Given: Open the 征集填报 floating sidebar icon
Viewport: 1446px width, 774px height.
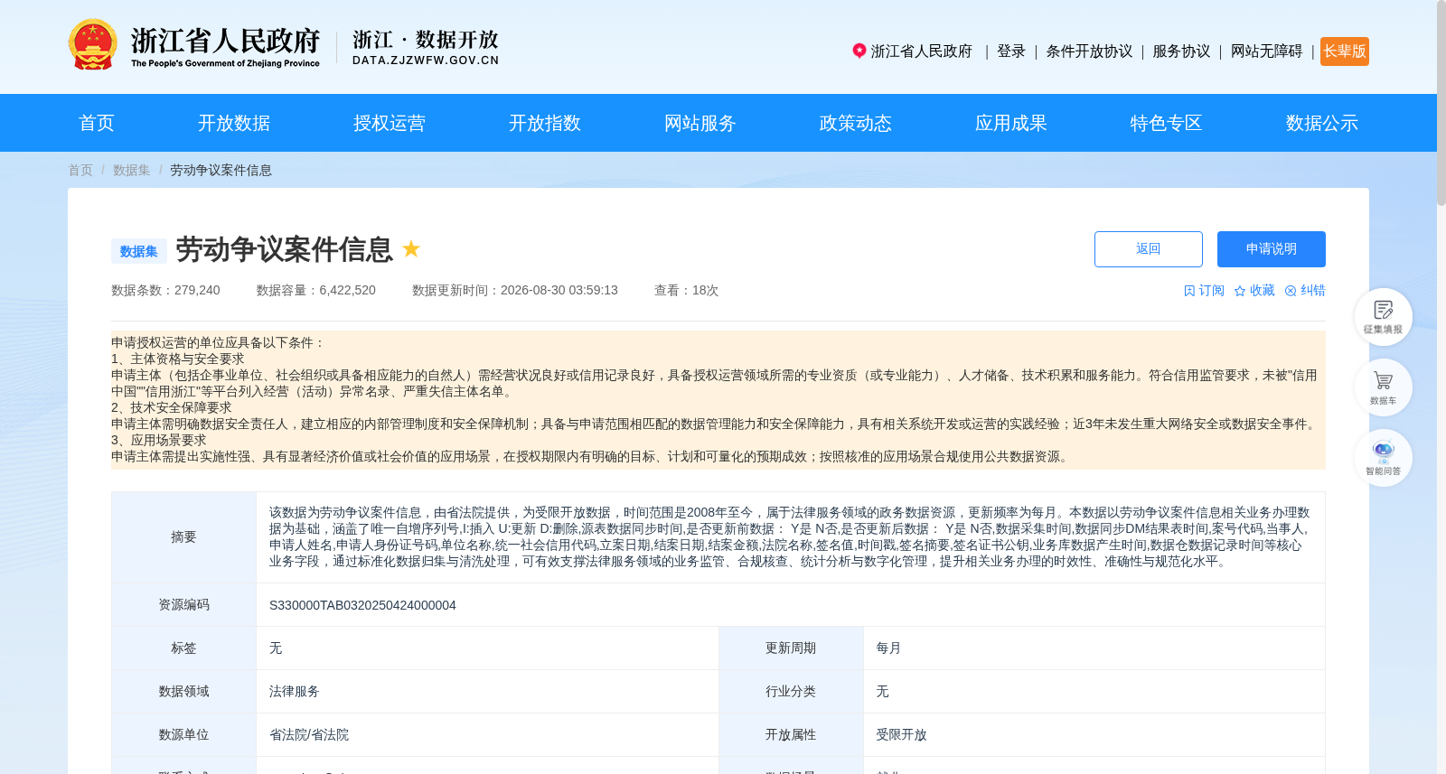Looking at the screenshot, I should pyautogui.click(x=1383, y=317).
